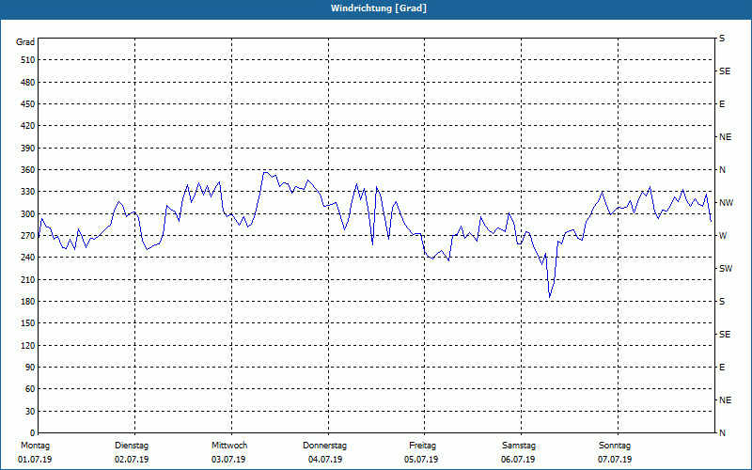Click the 390 axis label
Screen dimensions: 752x470
[x=28, y=149]
